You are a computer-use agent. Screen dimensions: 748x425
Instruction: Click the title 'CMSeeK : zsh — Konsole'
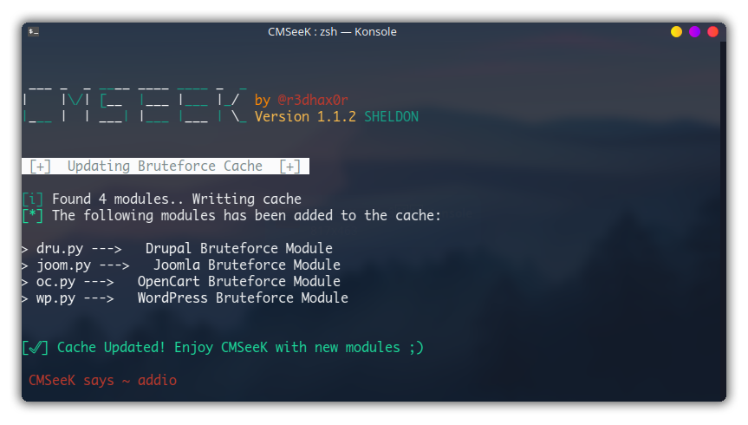click(332, 31)
